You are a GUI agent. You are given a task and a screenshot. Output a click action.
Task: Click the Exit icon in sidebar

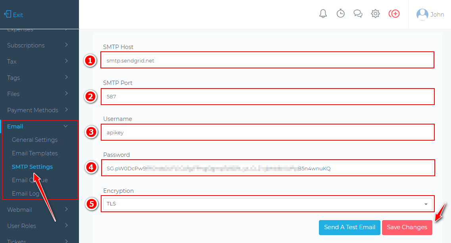click(8, 15)
